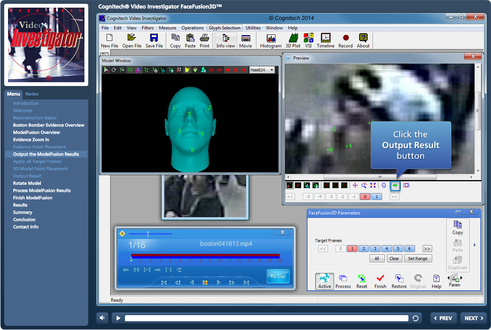Click the About question-mark icon

point(363,41)
